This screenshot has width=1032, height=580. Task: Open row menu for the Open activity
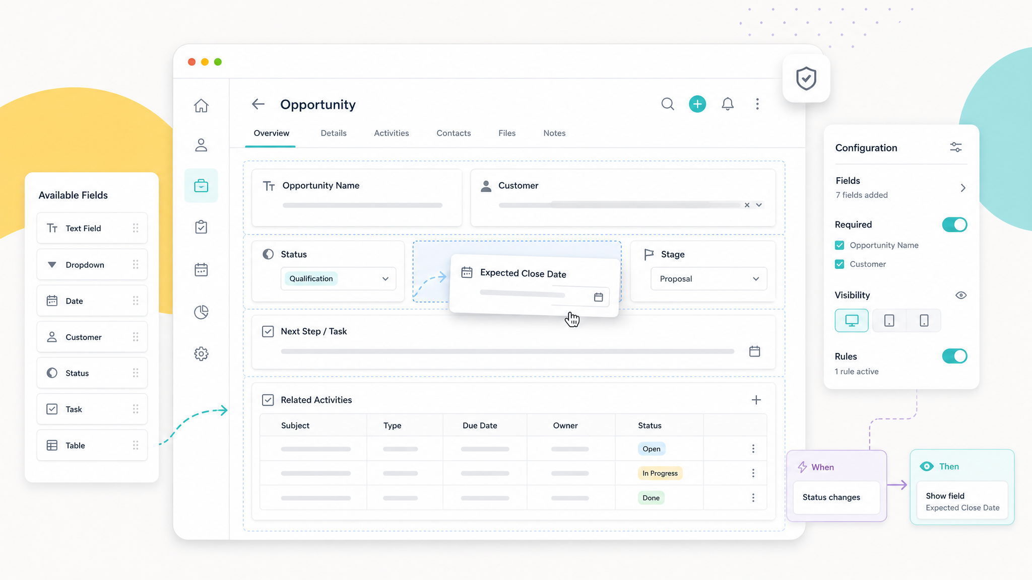[x=753, y=449]
